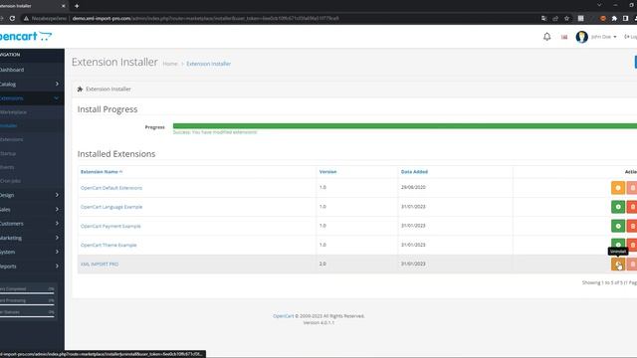This screenshot has height=358, width=637.
Task: Open OpenCart Payment Example link
Action: pyautogui.click(x=110, y=226)
